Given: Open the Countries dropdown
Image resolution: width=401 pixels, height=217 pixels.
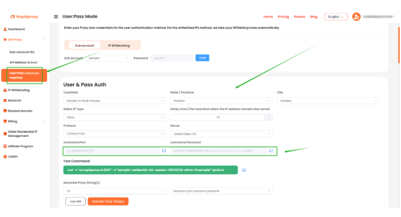Looking at the screenshot, I should (115, 101).
